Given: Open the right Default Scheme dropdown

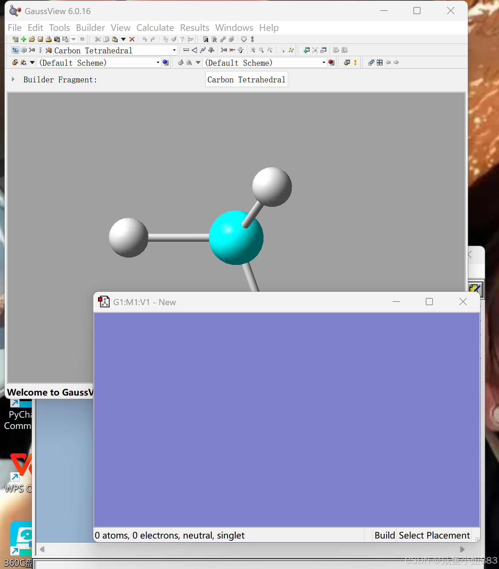Looking at the screenshot, I should click(x=324, y=62).
